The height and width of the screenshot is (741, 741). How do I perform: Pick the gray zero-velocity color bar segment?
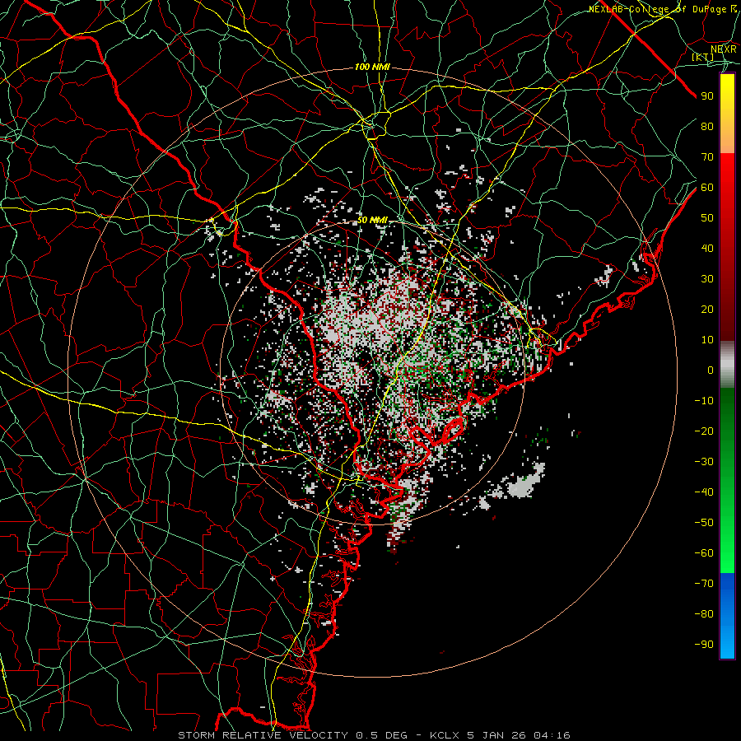(727, 366)
